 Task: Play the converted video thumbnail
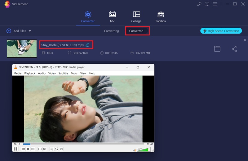[x=22, y=48]
